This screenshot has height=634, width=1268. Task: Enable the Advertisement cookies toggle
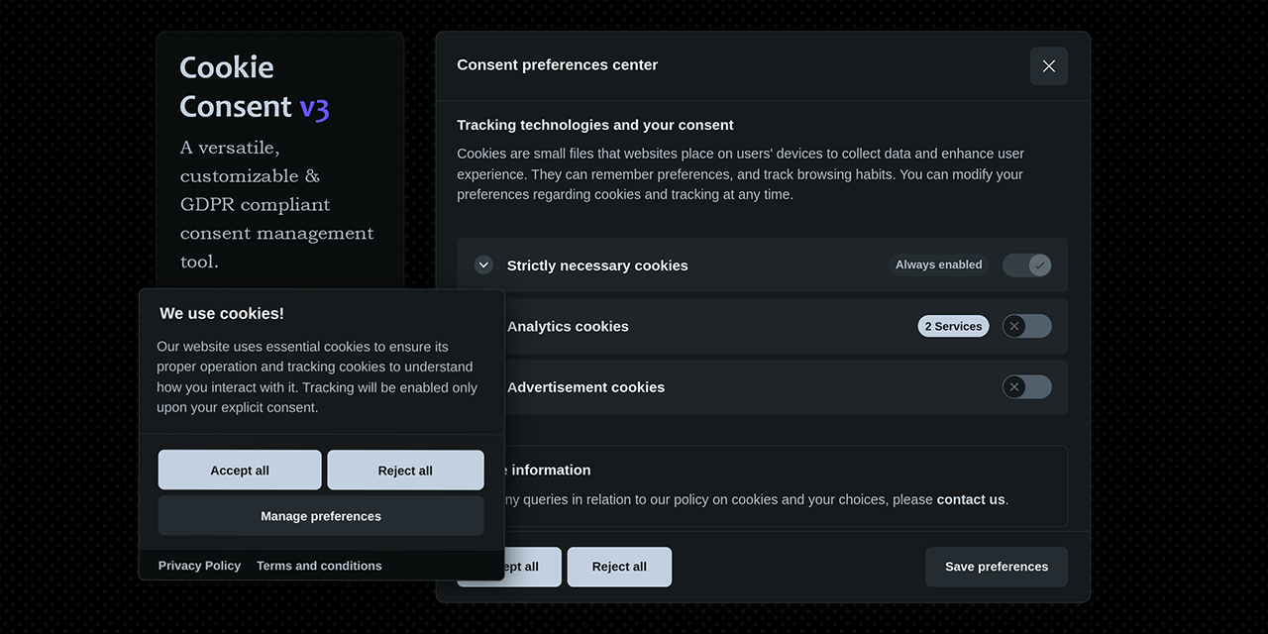(x=1026, y=386)
